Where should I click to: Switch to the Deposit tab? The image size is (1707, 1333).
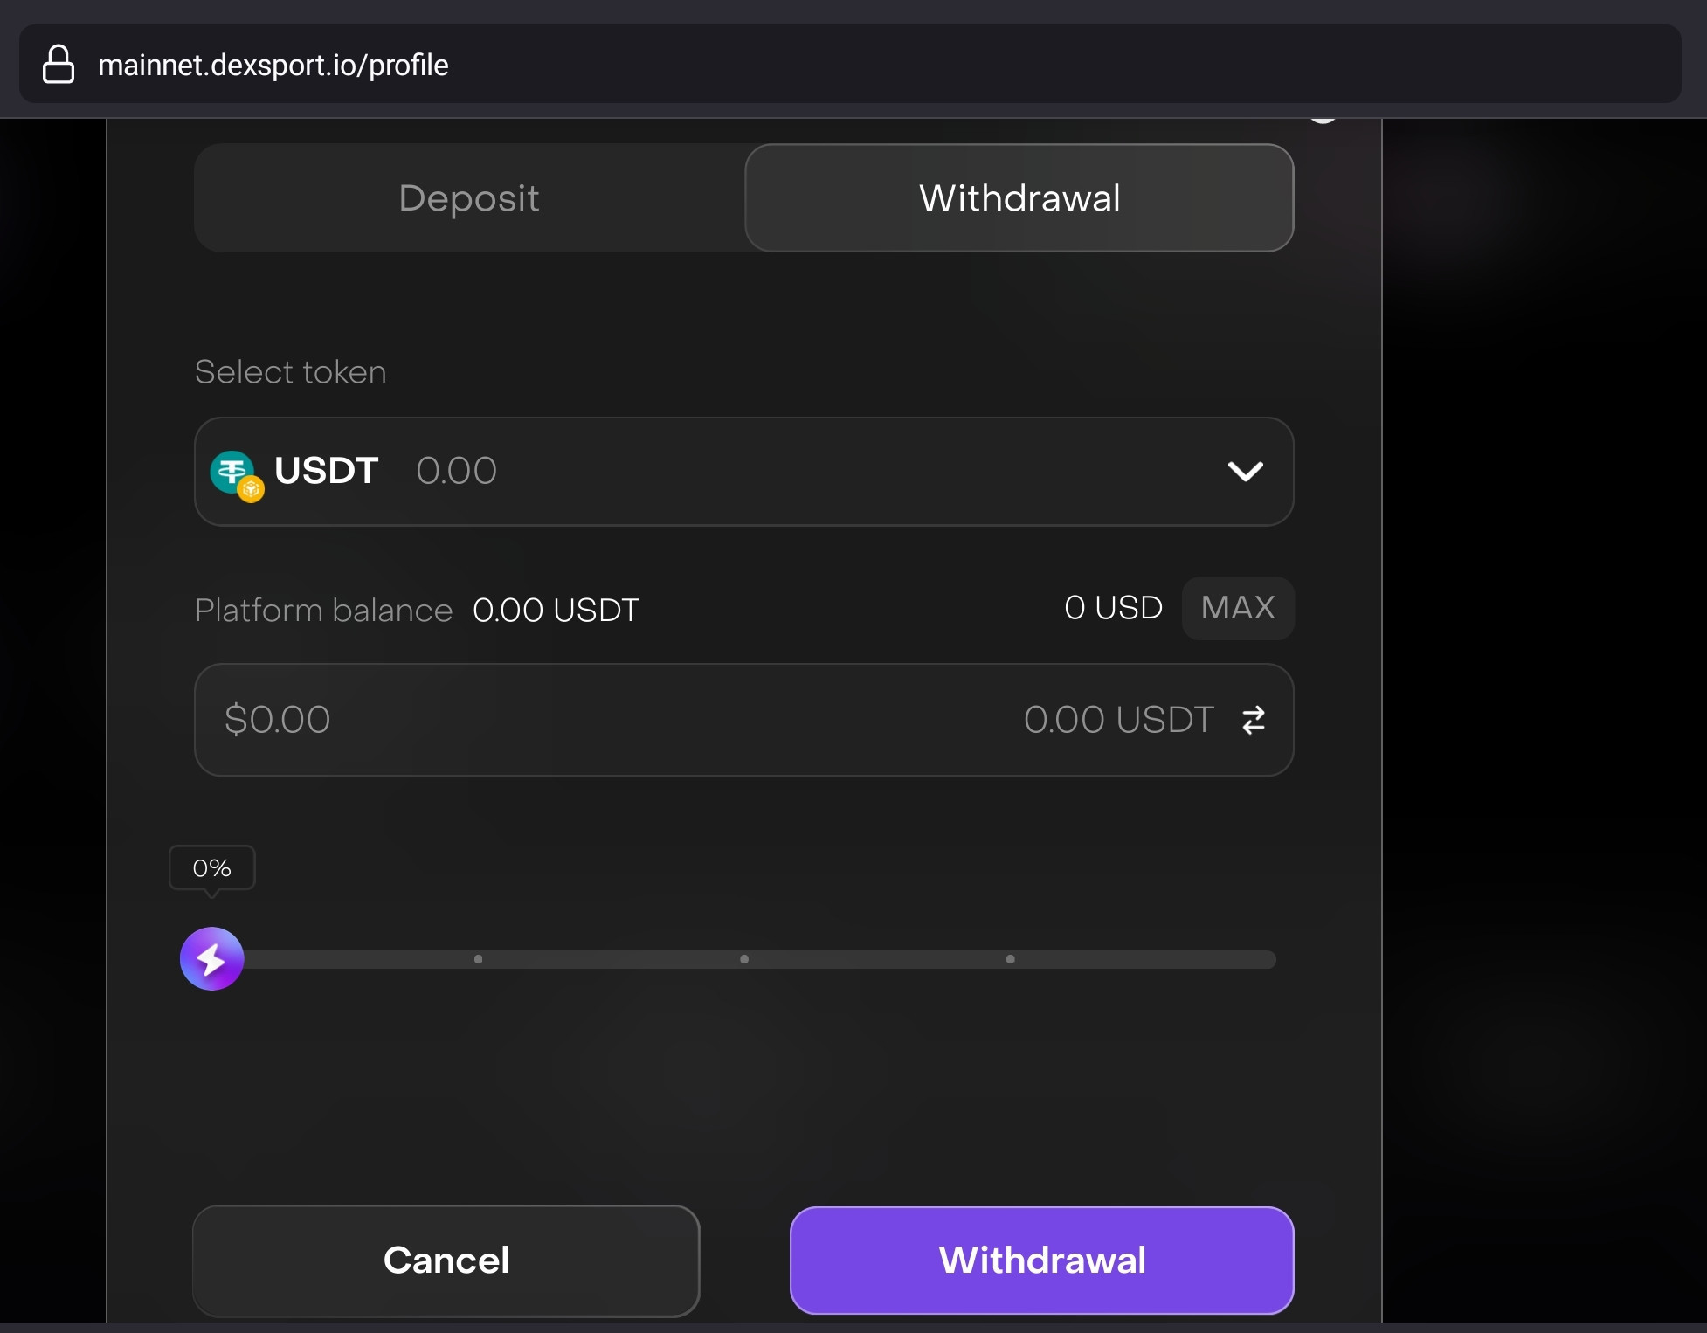point(469,198)
